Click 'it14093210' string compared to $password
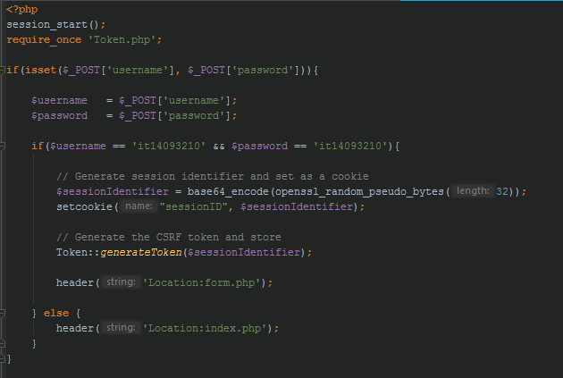 click(350, 146)
